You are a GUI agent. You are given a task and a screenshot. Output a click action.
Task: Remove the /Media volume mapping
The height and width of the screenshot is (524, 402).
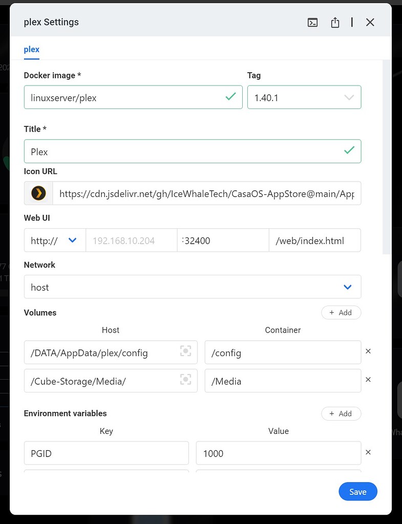[x=368, y=380]
